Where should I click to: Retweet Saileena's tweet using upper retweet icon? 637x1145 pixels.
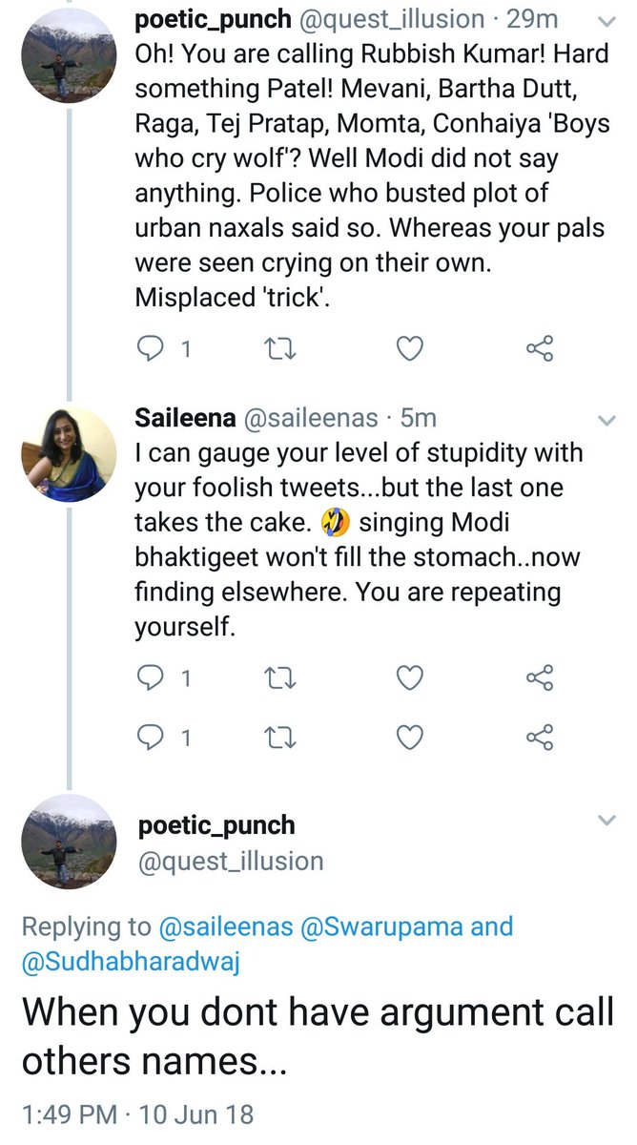coord(279,678)
